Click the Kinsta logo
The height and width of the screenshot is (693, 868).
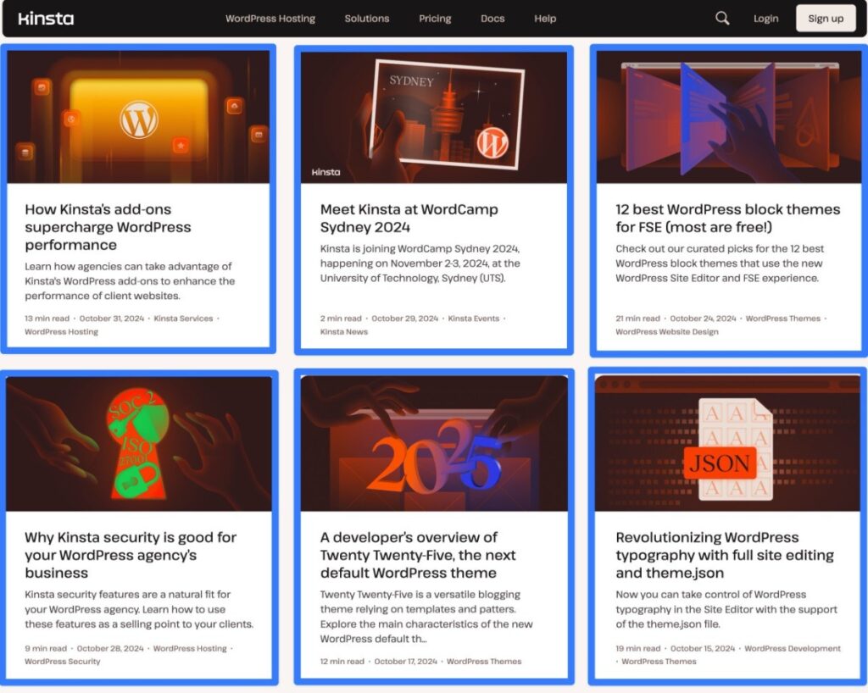tap(47, 18)
